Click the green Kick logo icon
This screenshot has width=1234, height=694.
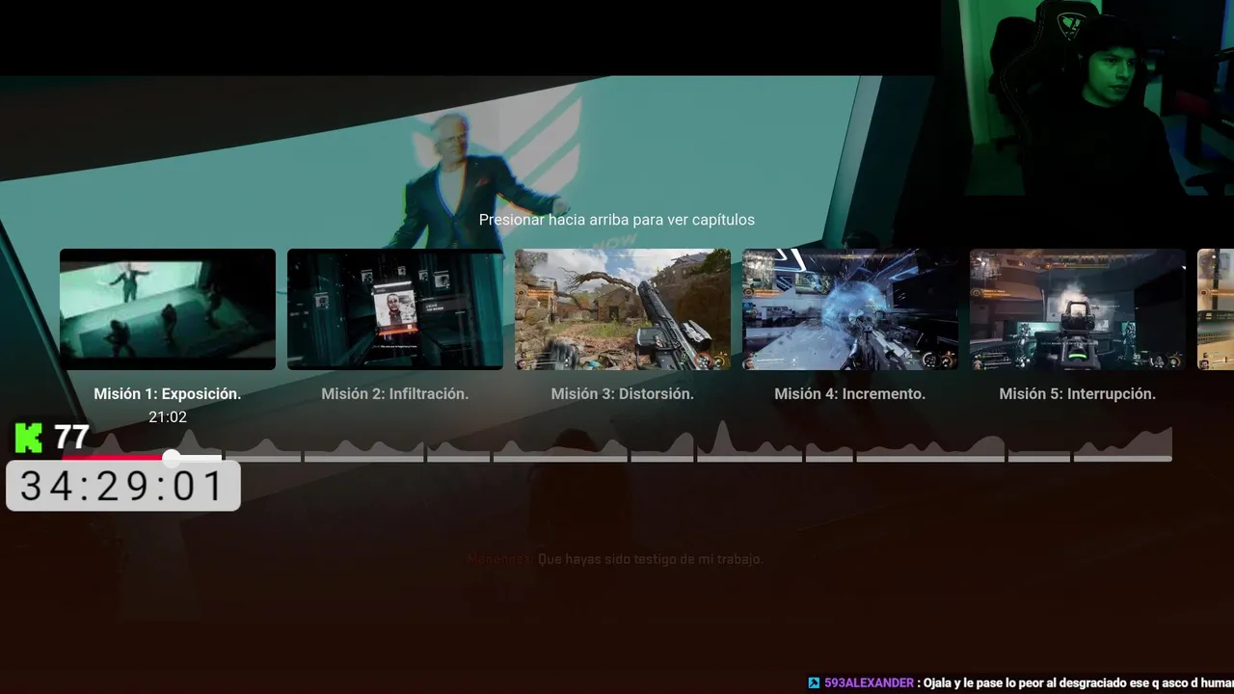29,438
